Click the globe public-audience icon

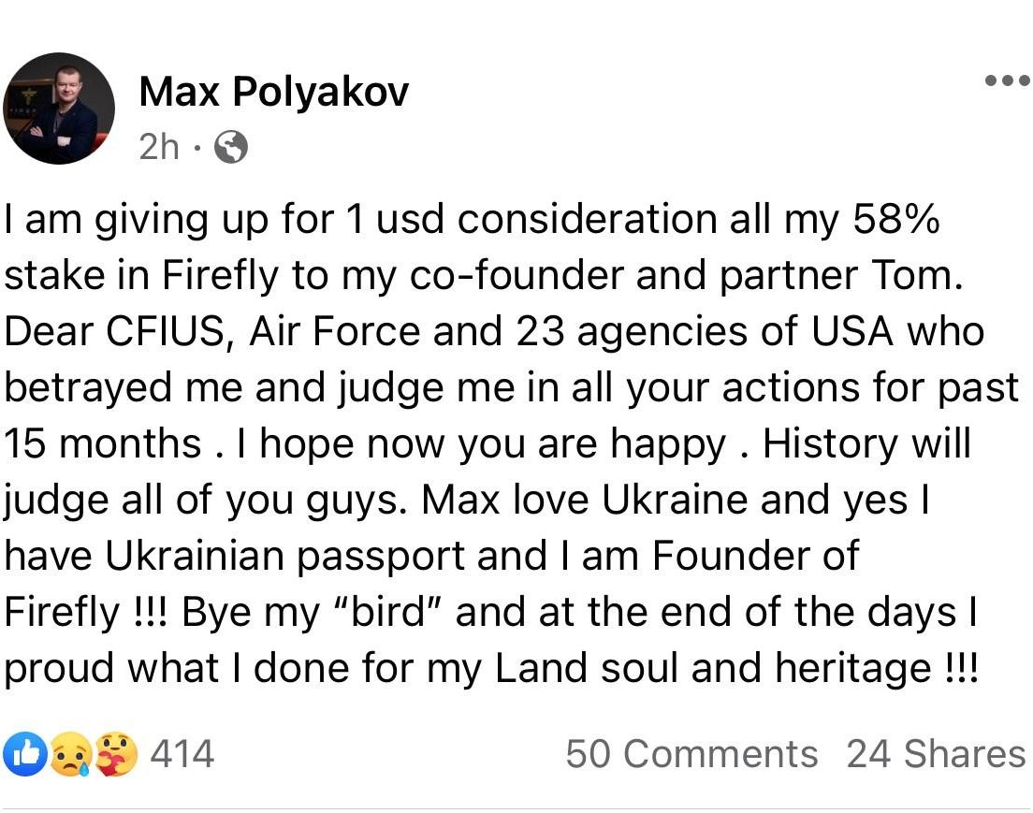[231, 147]
